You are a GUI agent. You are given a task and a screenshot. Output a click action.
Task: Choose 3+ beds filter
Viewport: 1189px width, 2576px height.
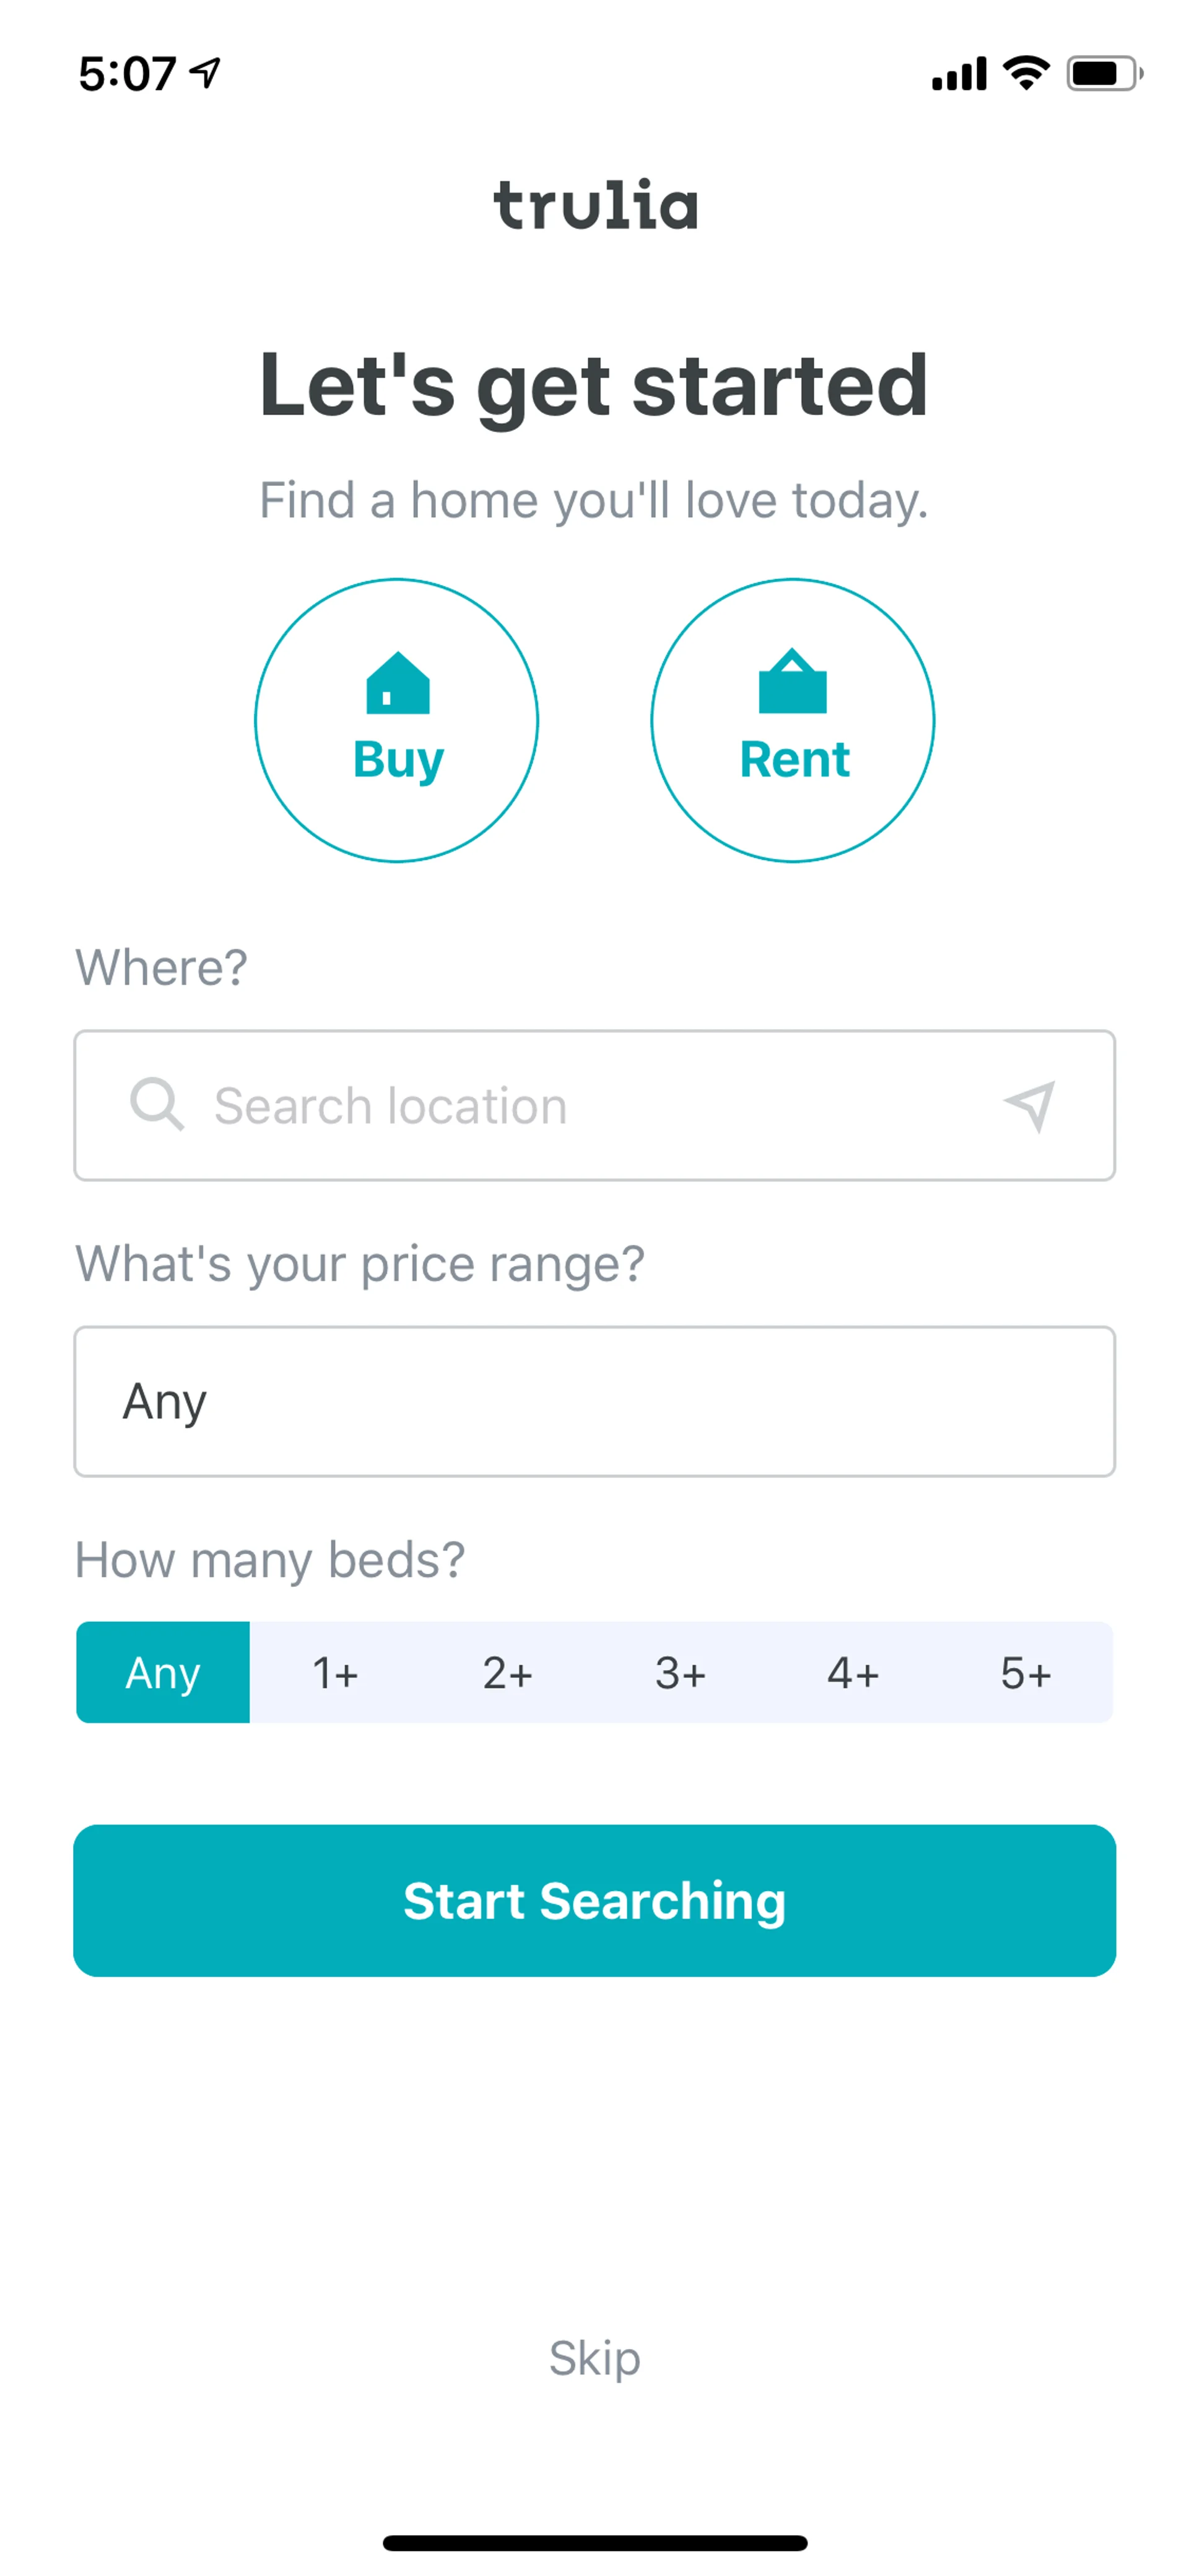[681, 1672]
